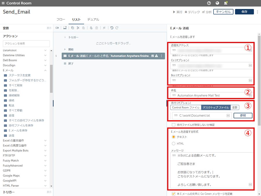The image size is (261, 196).
Task: Select the ステータスを変更 email action
Action: [20, 75]
